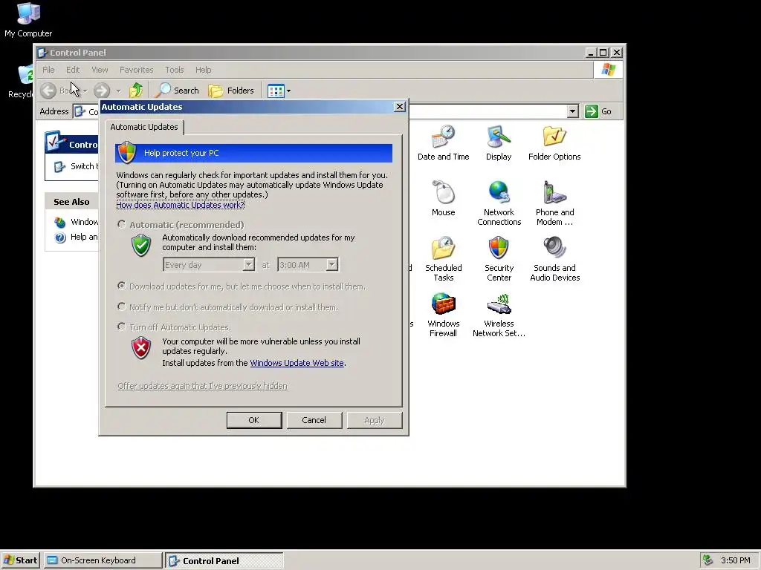Select the Recycle Bin desktop icon
Viewport: 761px width, 570px height.
(21, 82)
